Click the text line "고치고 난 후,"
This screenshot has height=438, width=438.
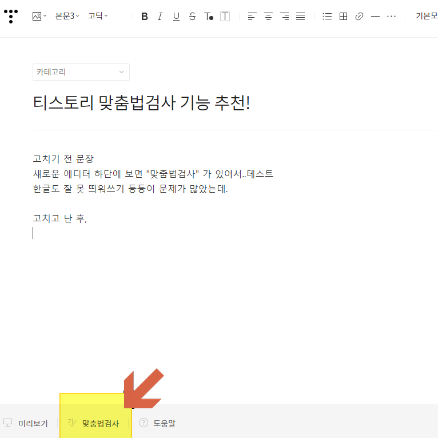[60, 218]
